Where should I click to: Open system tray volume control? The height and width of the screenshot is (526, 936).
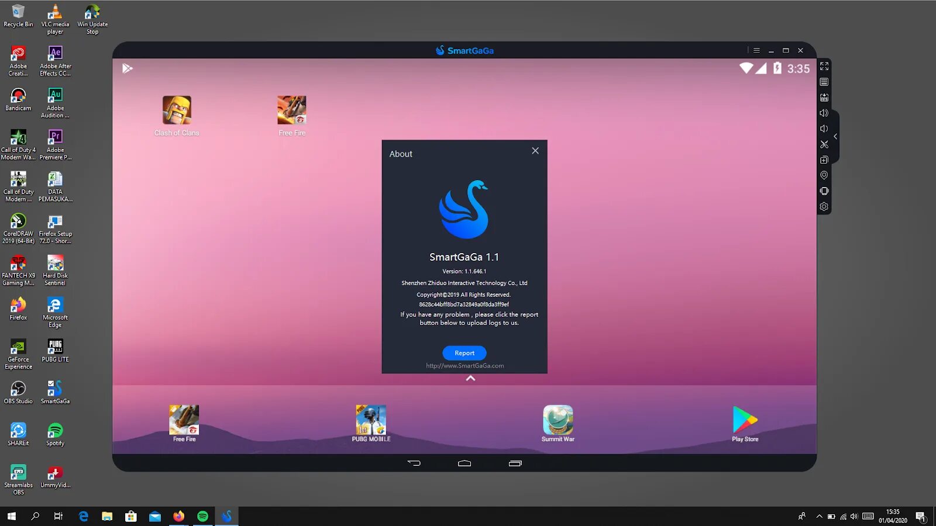point(854,516)
